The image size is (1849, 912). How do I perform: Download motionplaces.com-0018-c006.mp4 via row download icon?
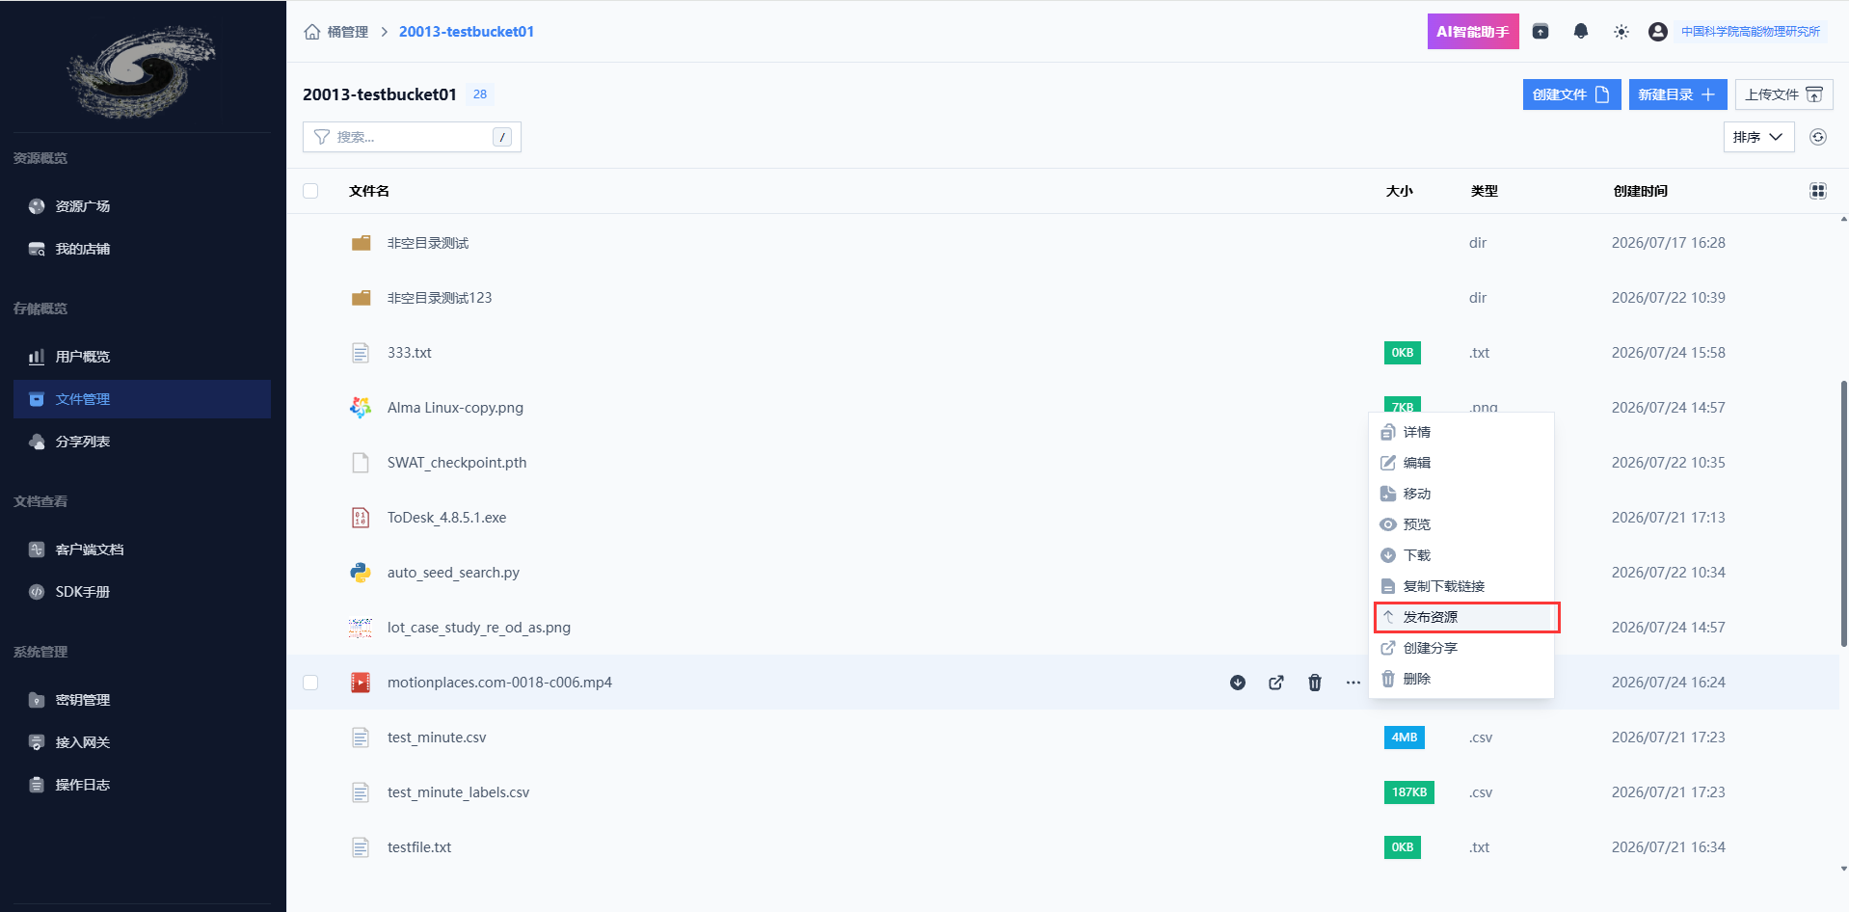point(1238,683)
